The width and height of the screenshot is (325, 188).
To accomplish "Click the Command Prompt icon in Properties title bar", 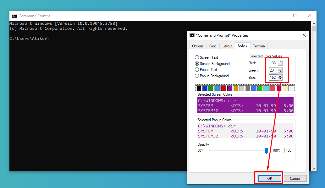I will click(192, 35).
